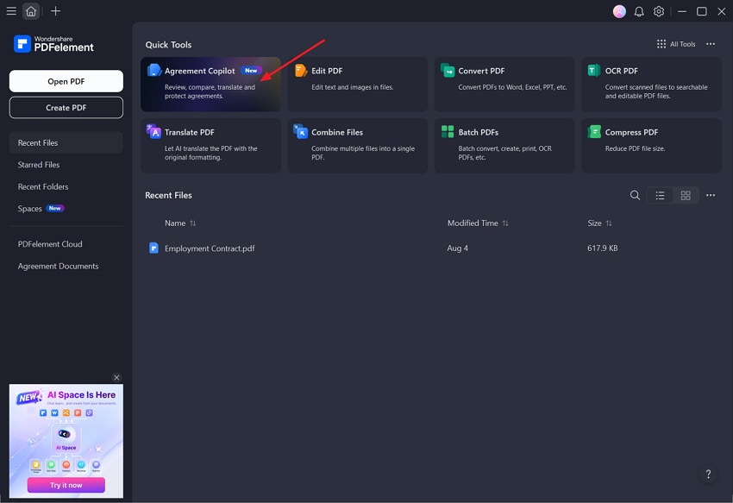
Task: Click the Aug 4 modified date
Action: tap(457, 248)
